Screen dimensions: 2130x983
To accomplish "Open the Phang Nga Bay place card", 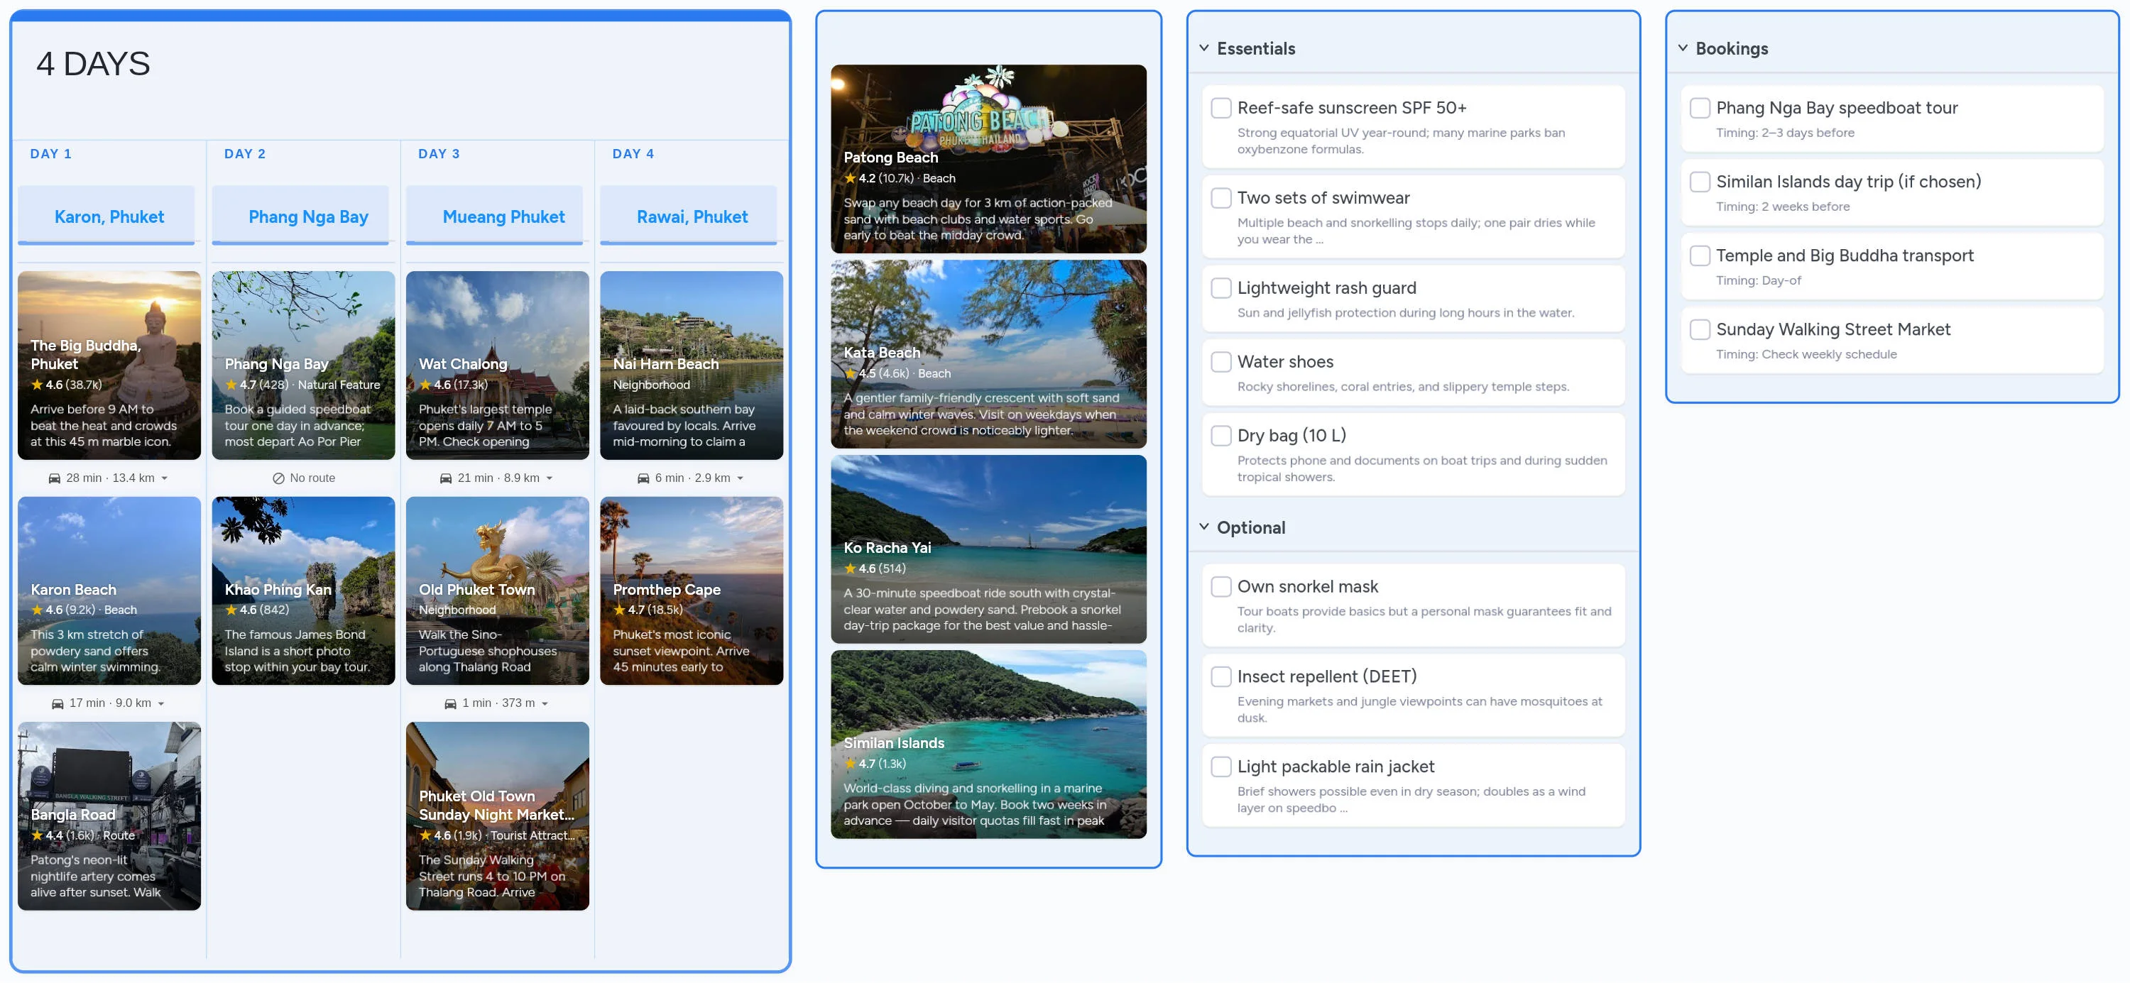I will click(303, 366).
